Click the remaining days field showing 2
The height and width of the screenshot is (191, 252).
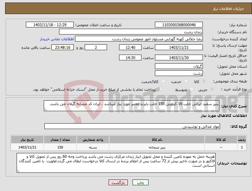96,47
